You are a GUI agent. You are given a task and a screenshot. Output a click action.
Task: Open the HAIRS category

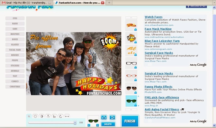tap(15, 24)
